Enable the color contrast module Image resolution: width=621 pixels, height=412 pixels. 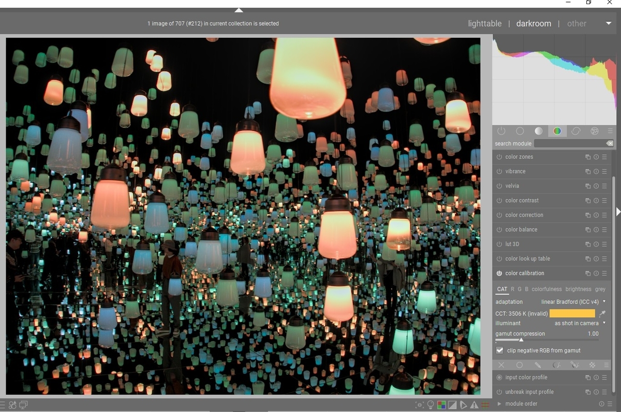(x=499, y=200)
